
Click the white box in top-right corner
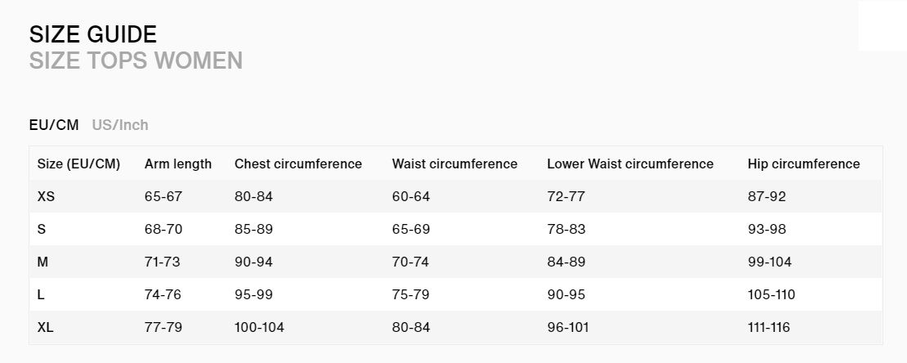882,25
